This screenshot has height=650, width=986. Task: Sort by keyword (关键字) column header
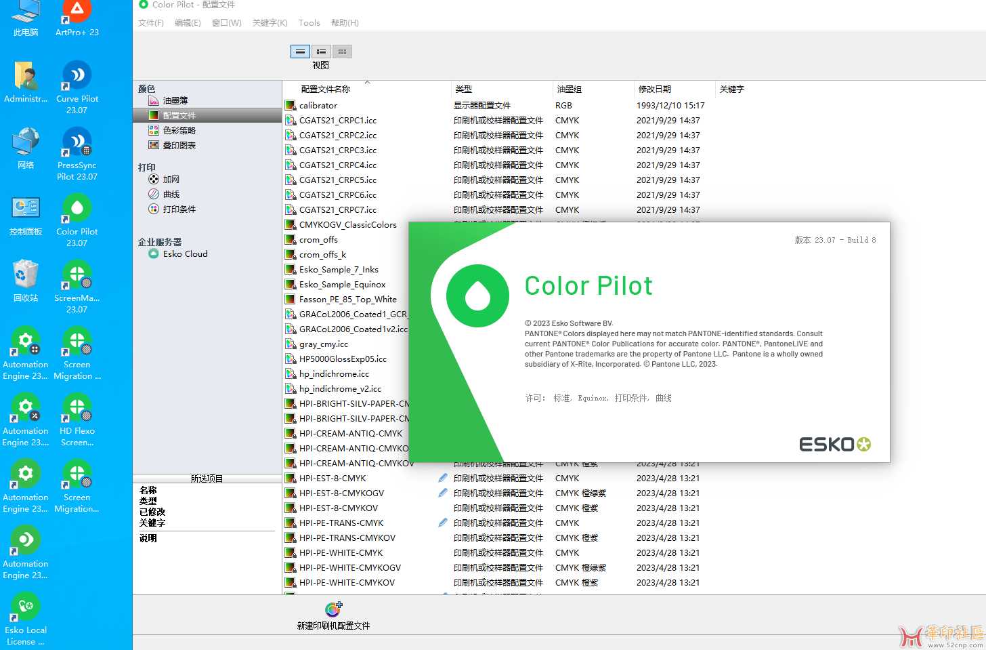tap(732, 89)
